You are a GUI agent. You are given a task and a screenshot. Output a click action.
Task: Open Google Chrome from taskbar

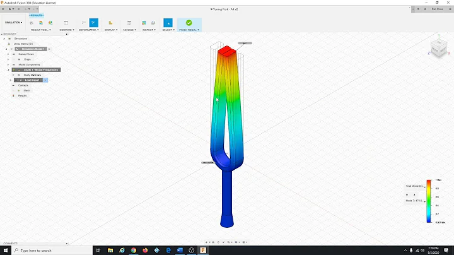pyautogui.click(x=134, y=251)
